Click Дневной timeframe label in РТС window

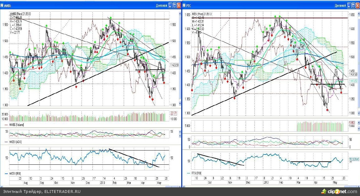[x=340, y=5]
